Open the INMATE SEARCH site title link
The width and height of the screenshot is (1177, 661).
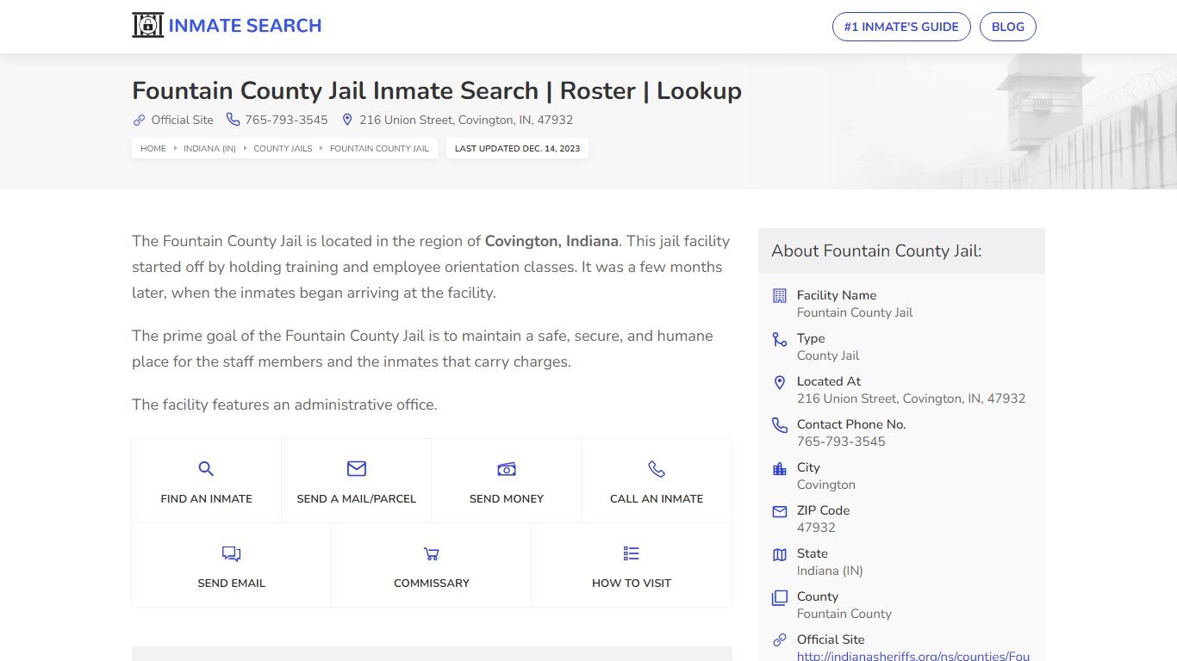coord(245,26)
